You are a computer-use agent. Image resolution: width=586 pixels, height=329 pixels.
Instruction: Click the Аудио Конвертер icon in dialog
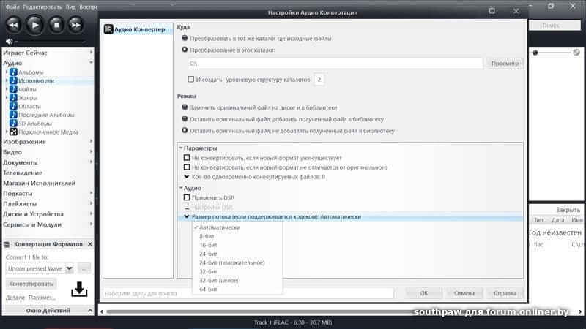tap(108, 29)
